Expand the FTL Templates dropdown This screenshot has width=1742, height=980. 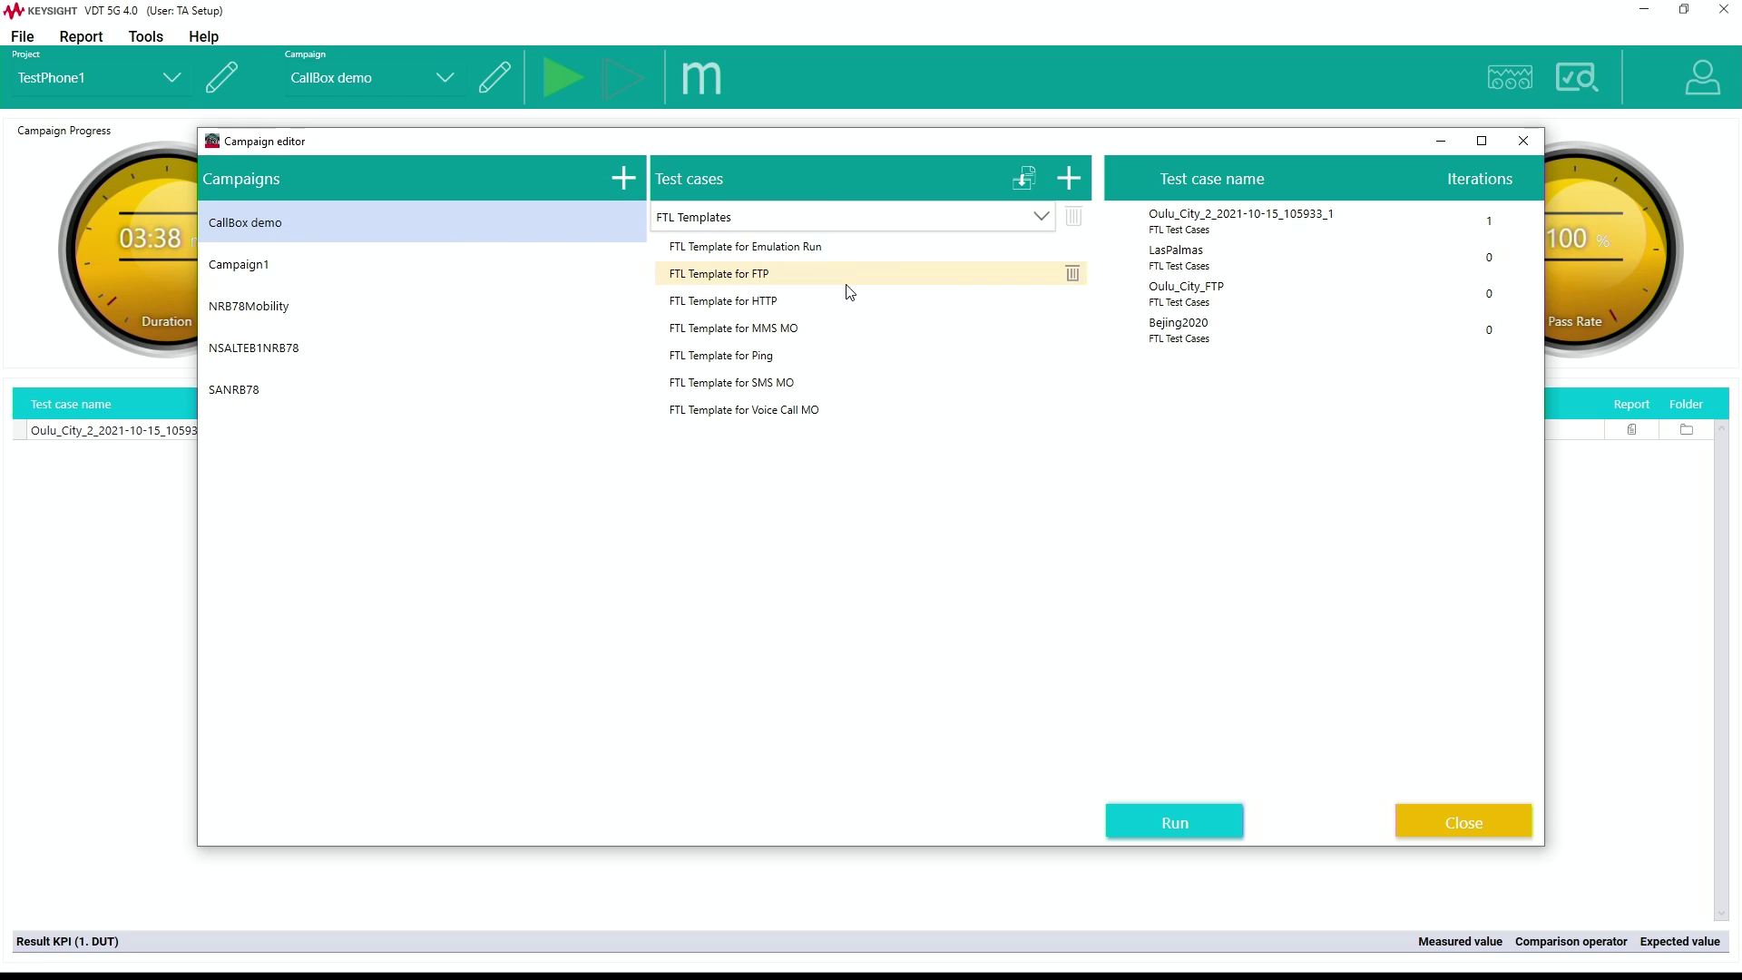click(1041, 217)
